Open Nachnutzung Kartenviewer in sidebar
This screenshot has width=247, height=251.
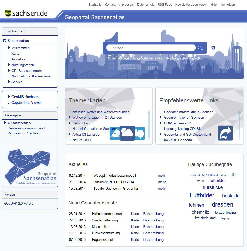(32, 76)
